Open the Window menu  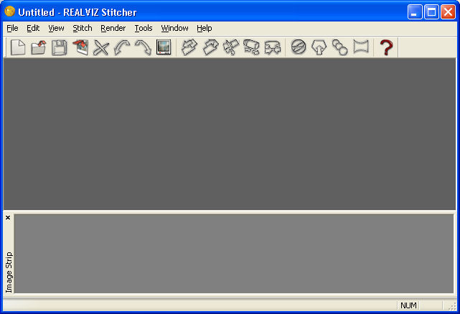(x=174, y=28)
